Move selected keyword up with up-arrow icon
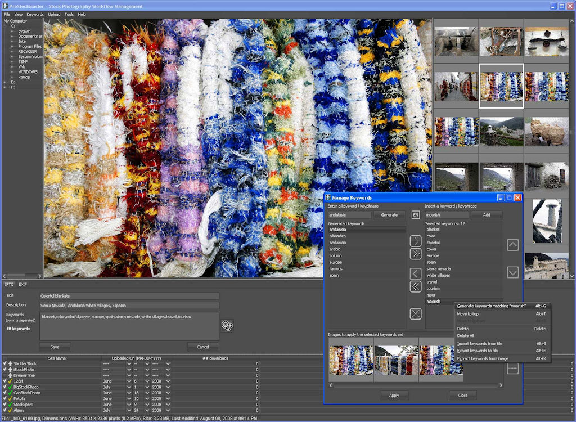576x422 pixels. (512, 245)
